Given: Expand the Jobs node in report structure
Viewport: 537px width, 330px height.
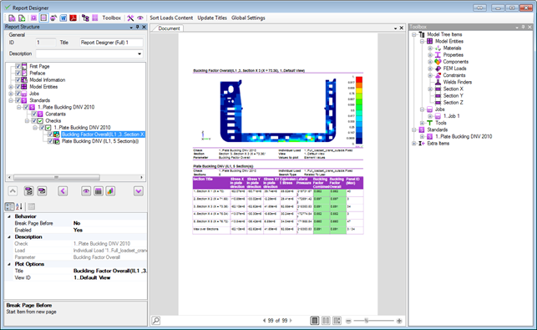Looking at the screenshot, I should (x=11, y=94).
